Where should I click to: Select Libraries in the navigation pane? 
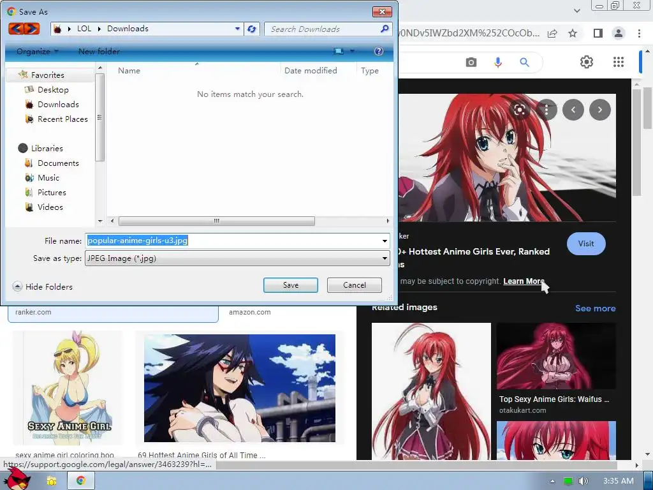(x=47, y=148)
